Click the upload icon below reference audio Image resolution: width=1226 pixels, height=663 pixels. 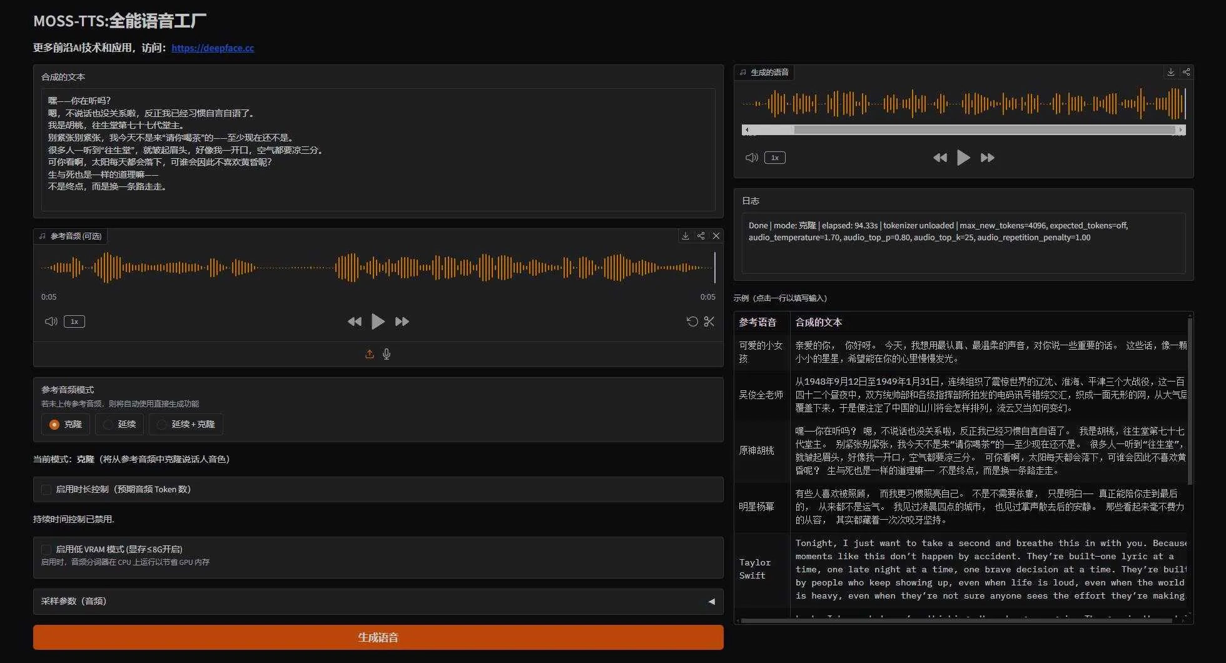370,354
